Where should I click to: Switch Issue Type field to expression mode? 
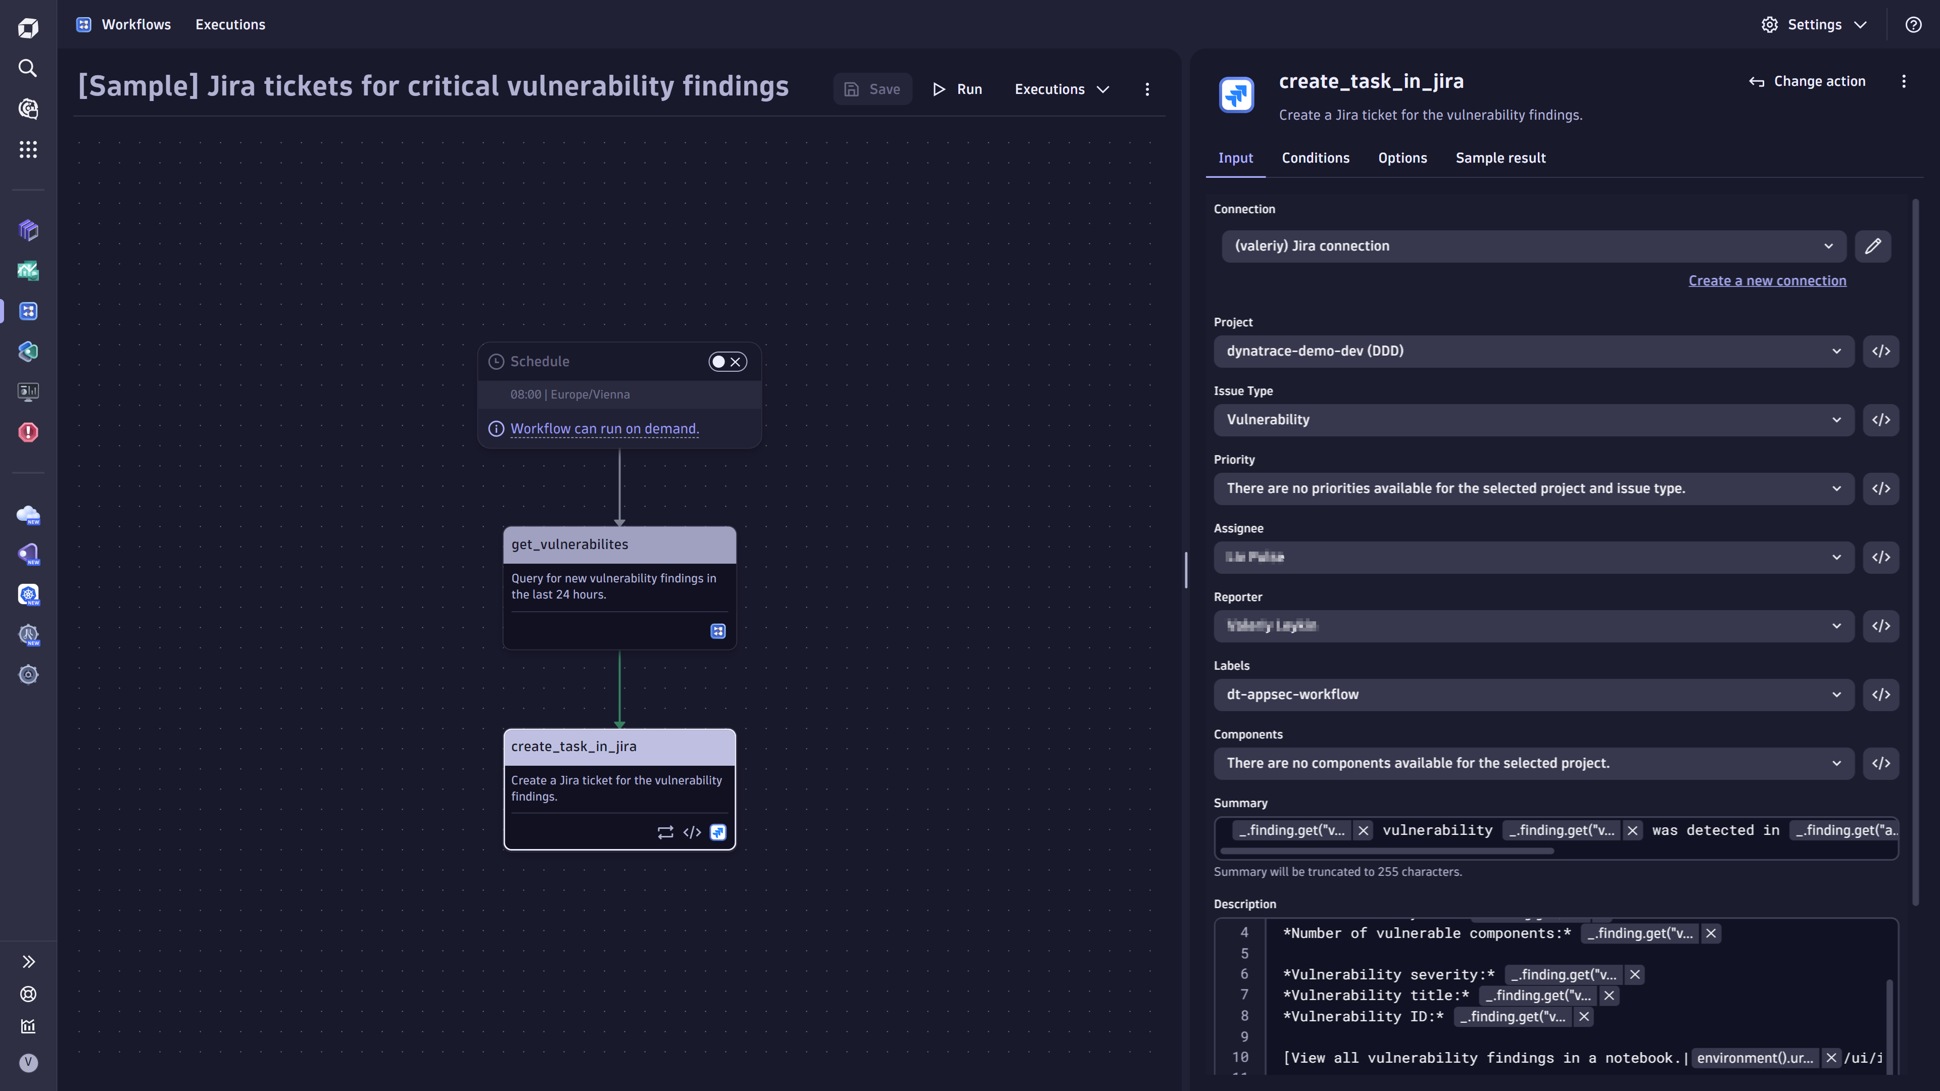(1880, 420)
